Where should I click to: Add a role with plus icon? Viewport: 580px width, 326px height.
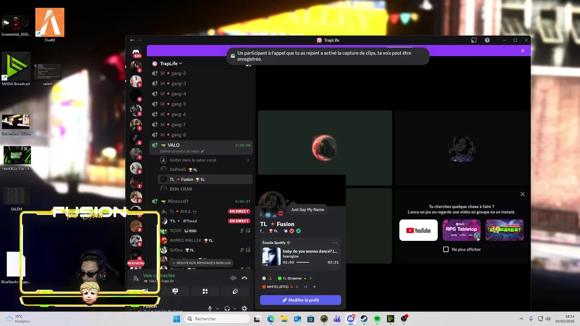314,287
